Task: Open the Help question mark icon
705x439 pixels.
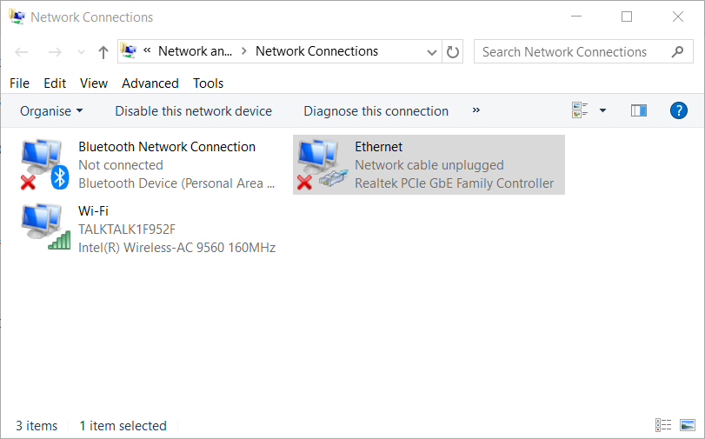Action: (x=679, y=110)
